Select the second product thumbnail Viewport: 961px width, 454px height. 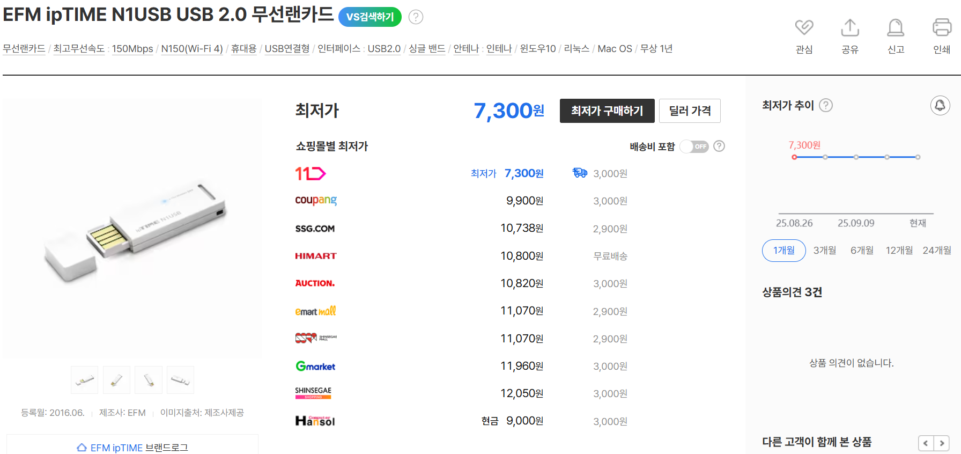[116, 380]
